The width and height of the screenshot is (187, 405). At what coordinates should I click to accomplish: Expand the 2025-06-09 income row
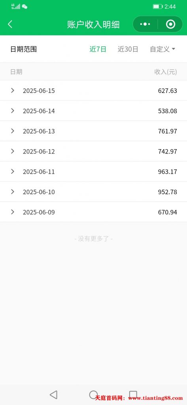pos(93,212)
